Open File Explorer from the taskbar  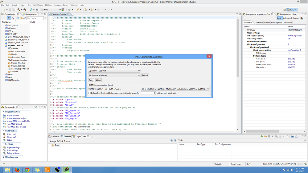(7, 170)
